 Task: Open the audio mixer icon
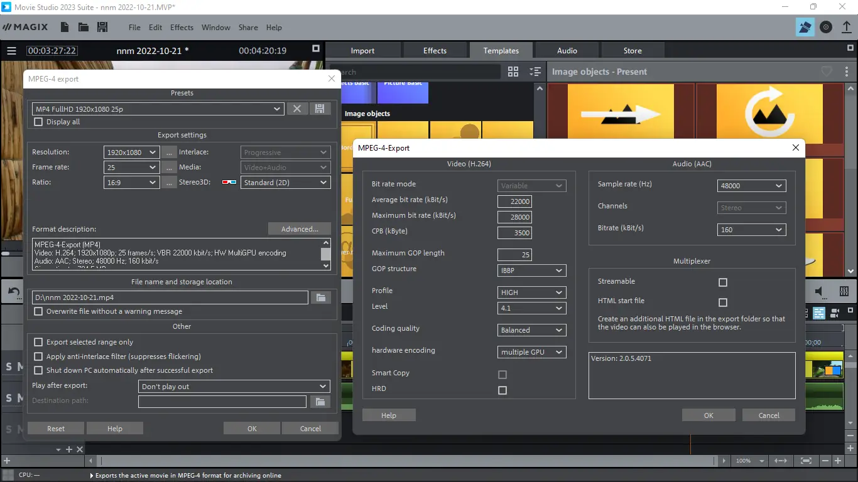click(844, 291)
